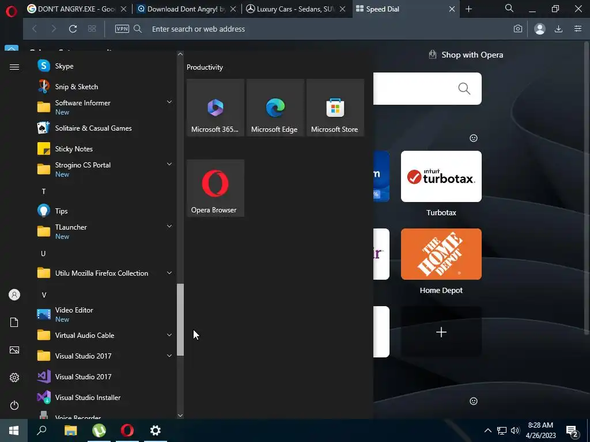Jump to letter U section header
The width and height of the screenshot is (590, 442).
44,254
